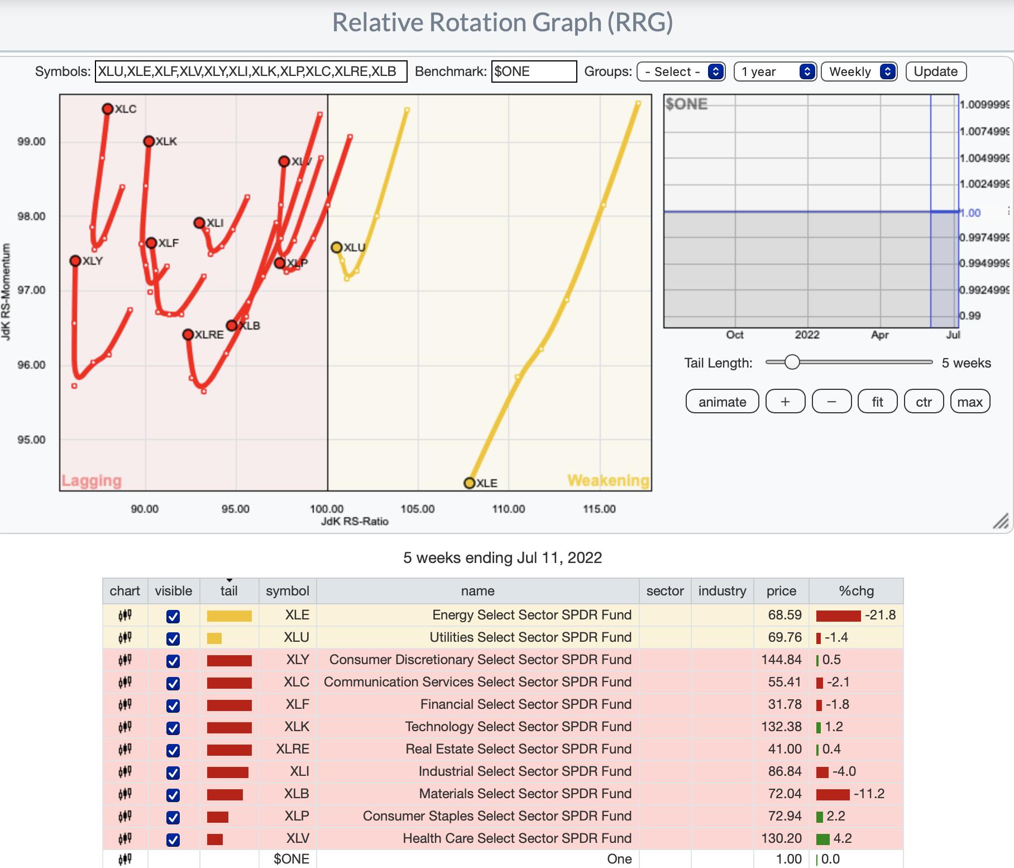This screenshot has height=868, width=1014.
Task: Open the chart icon for XLE row
Action: (x=125, y=616)
